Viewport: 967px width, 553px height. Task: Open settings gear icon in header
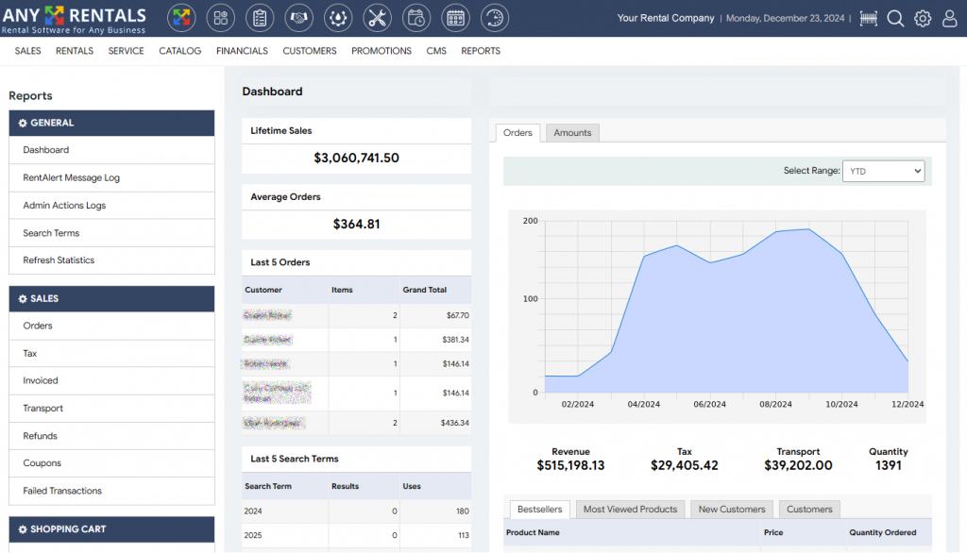pyautogui.click(x=923, y=19)
